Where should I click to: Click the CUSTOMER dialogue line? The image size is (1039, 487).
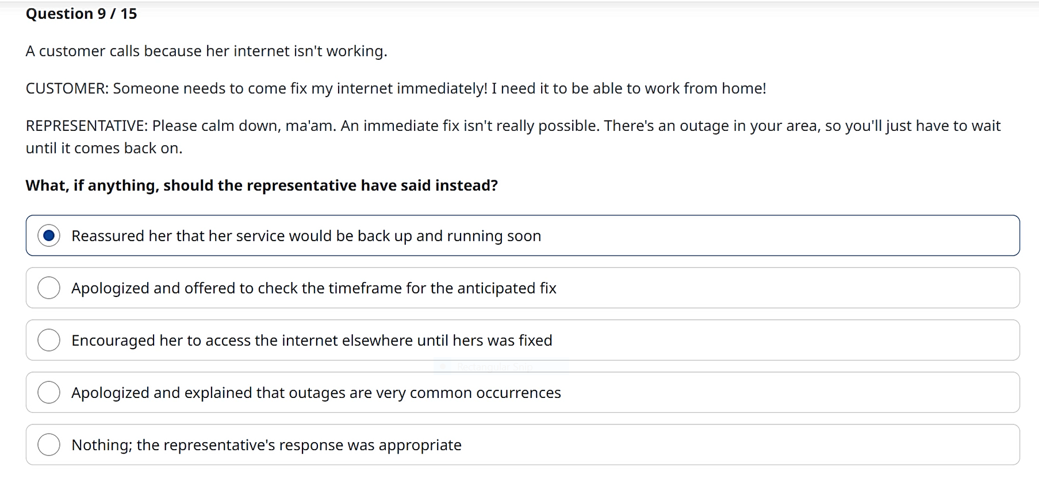(396, 88)
